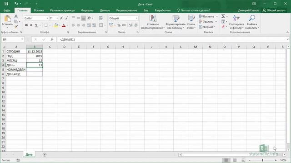Click the merge and center cells icon
The image size is (291, 163).
coord(101,25)
